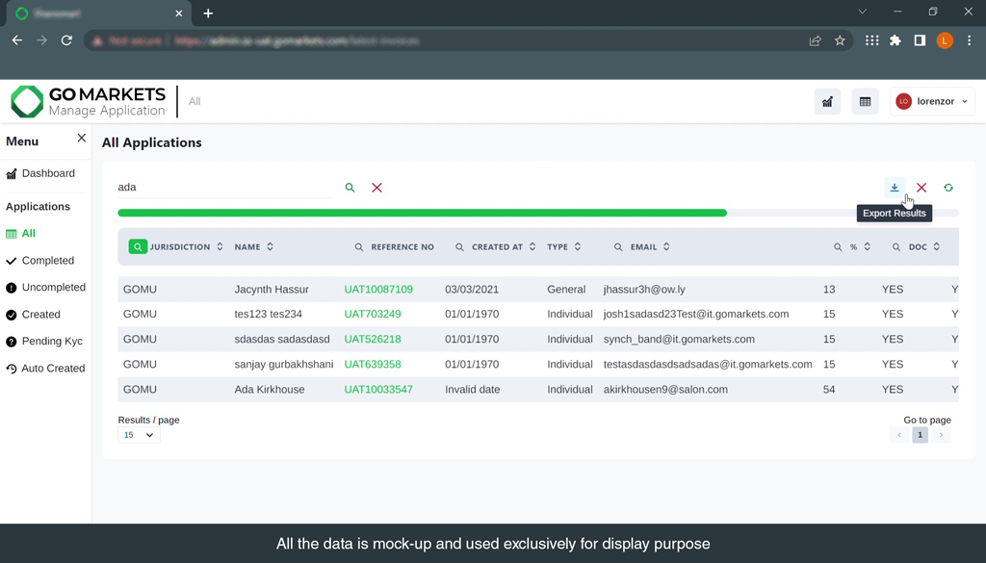Open Chrome three-dot menu
The height and width of the screenshot is (563, 986).
click(x=969, y=40)
